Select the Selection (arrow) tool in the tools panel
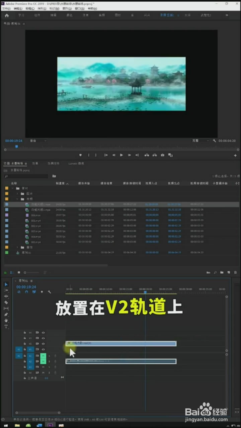This screenshot has height=428, width=241. (x=6, y=284)
